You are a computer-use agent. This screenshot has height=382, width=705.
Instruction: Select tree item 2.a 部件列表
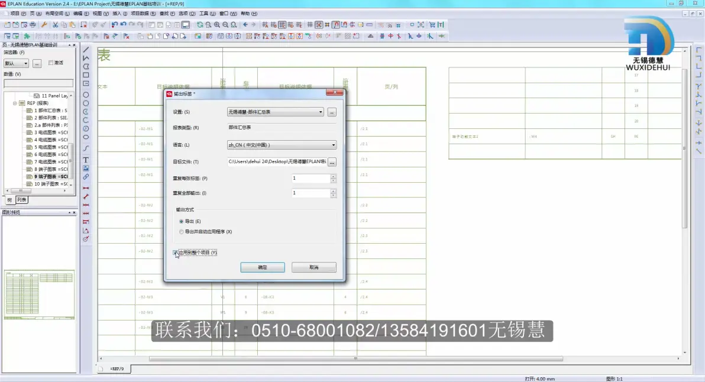47,125
